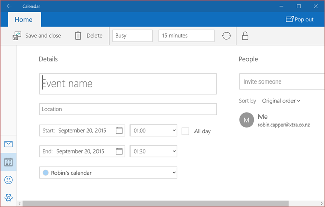Open the End date calendar picker
The width and height of the screenshot is (325, 207).
pyautogui.click(x=119, y=151)
